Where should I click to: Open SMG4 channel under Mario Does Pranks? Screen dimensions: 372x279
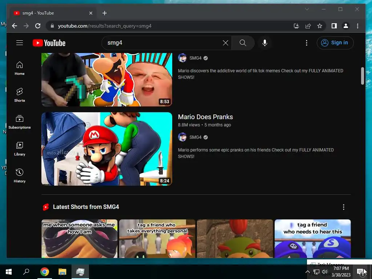[195, 137]
